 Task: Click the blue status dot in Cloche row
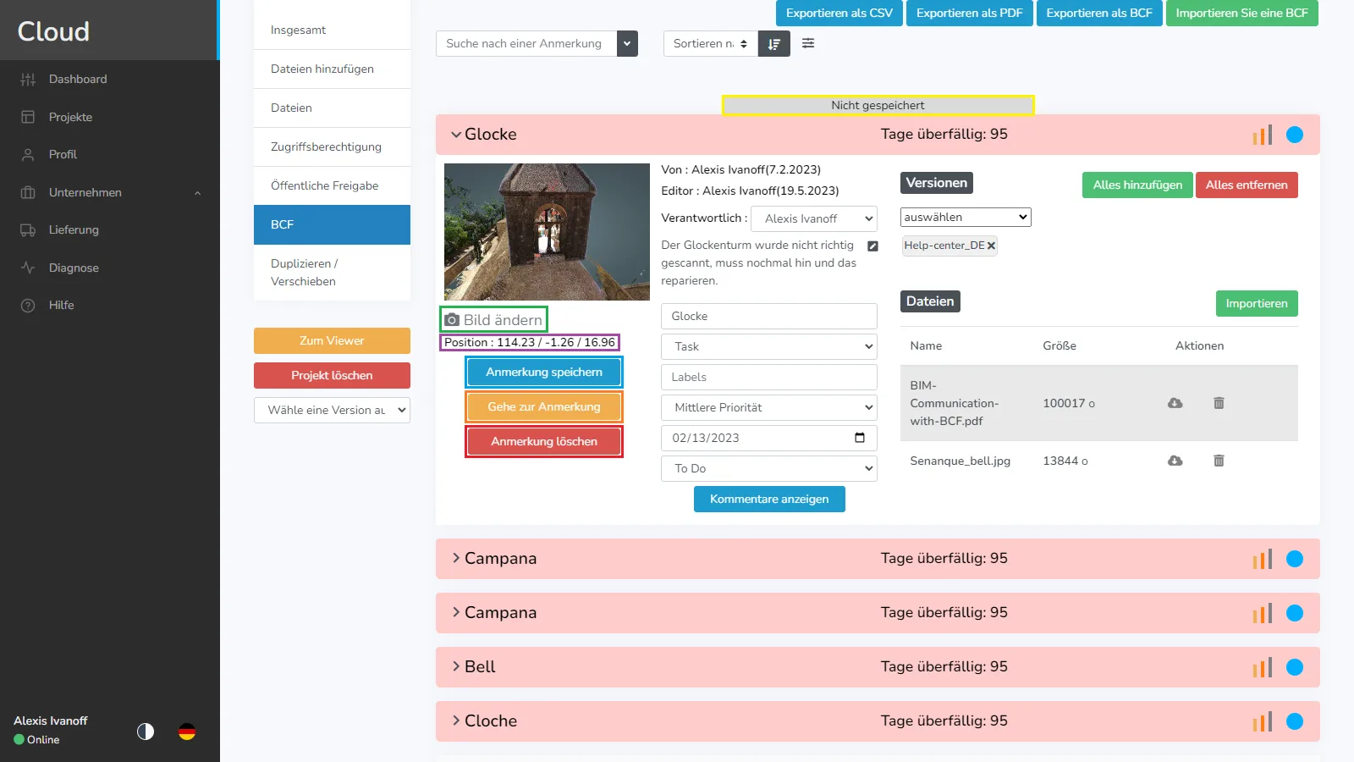coord(1295,721)
